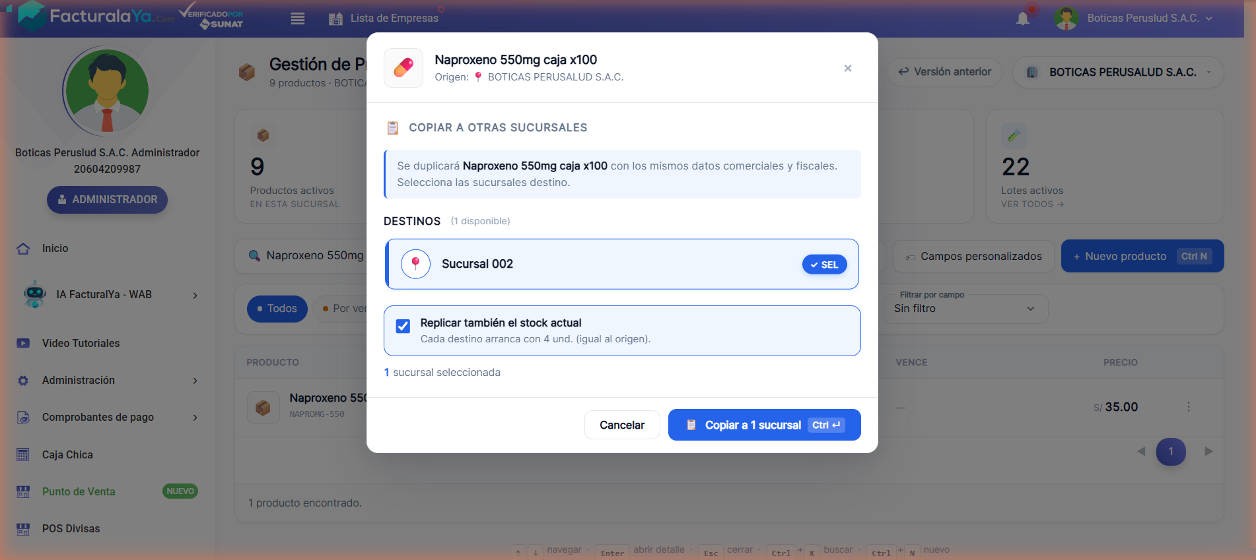Viewport: 1256px width, 560px height.
Task: Expand Comprobantes de pago arrow
Action: point(195,418)
